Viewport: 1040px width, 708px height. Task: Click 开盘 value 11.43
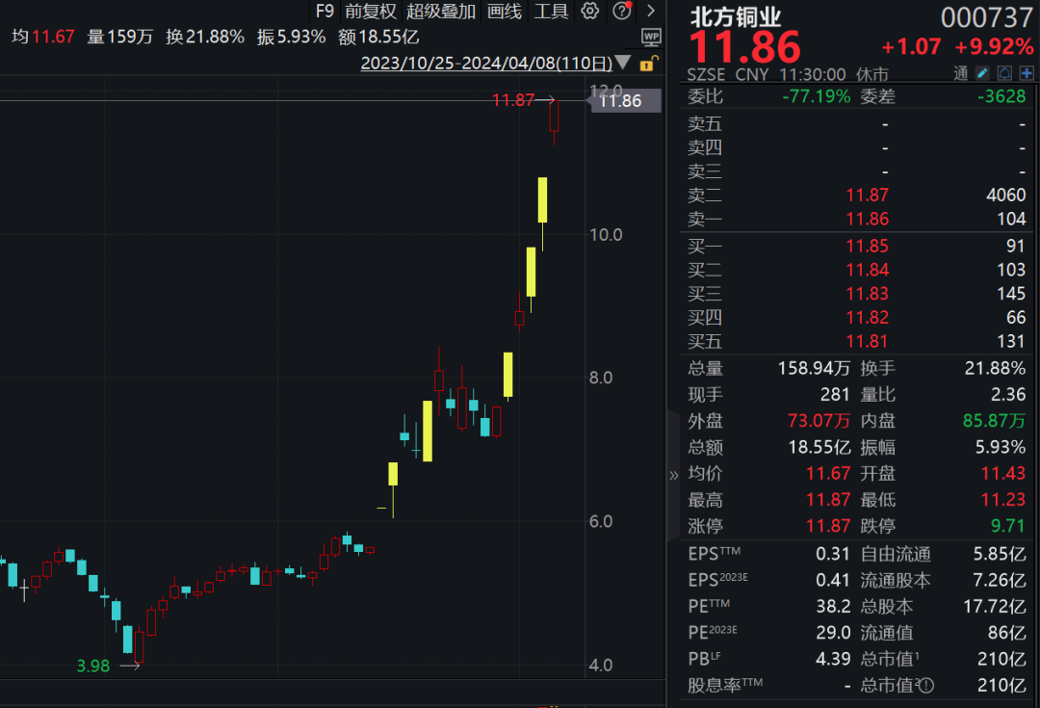1003,473
